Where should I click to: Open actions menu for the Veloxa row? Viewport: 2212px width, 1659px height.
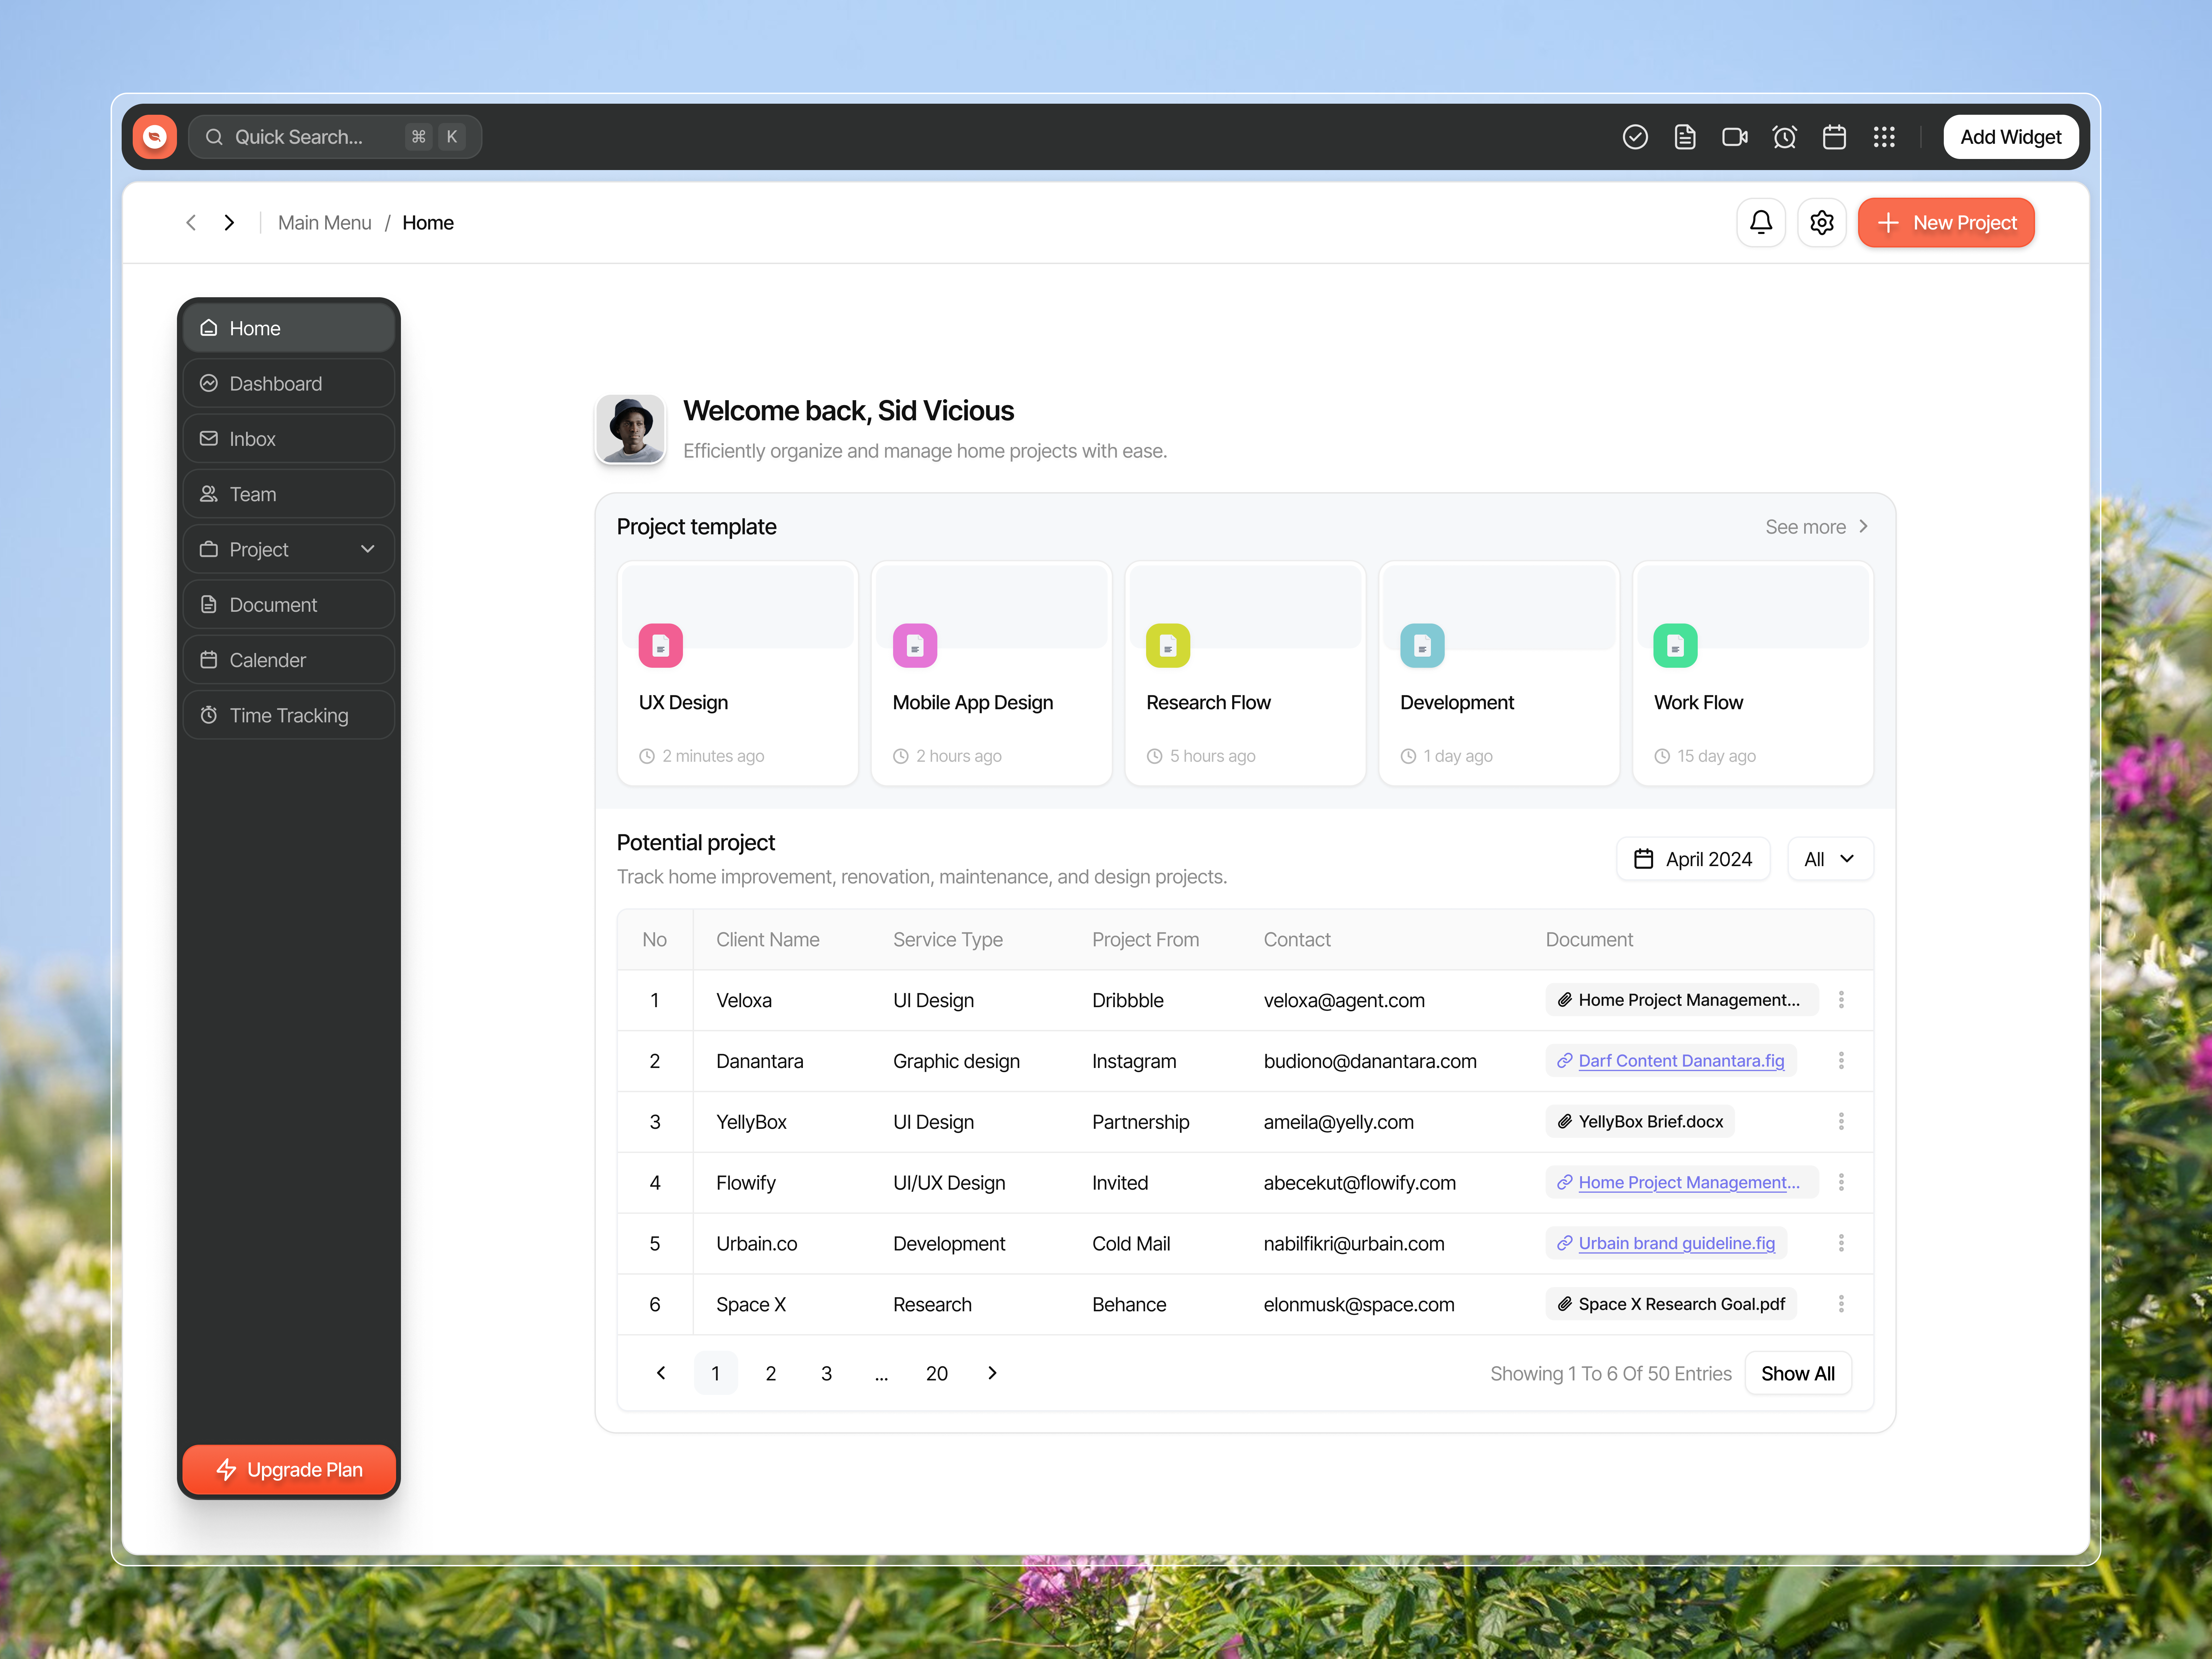coord(1841,1000)
